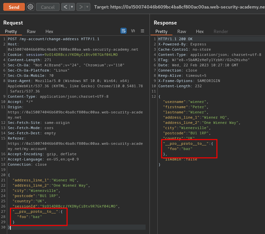265x234 pixels.
Task: Open the Response Render tab
Action: [221, 31]
